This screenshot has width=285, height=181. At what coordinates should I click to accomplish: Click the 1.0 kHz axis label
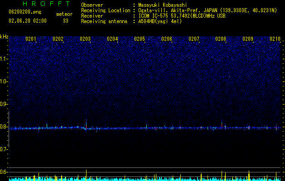4,81
